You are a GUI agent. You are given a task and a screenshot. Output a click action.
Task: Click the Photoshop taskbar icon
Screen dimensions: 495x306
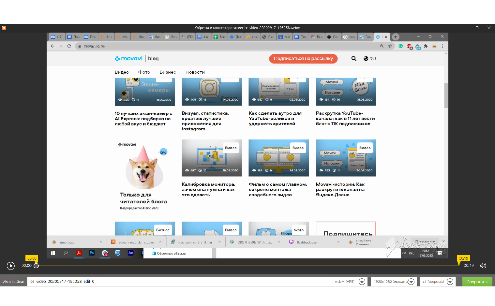click(x=92, y=253)
